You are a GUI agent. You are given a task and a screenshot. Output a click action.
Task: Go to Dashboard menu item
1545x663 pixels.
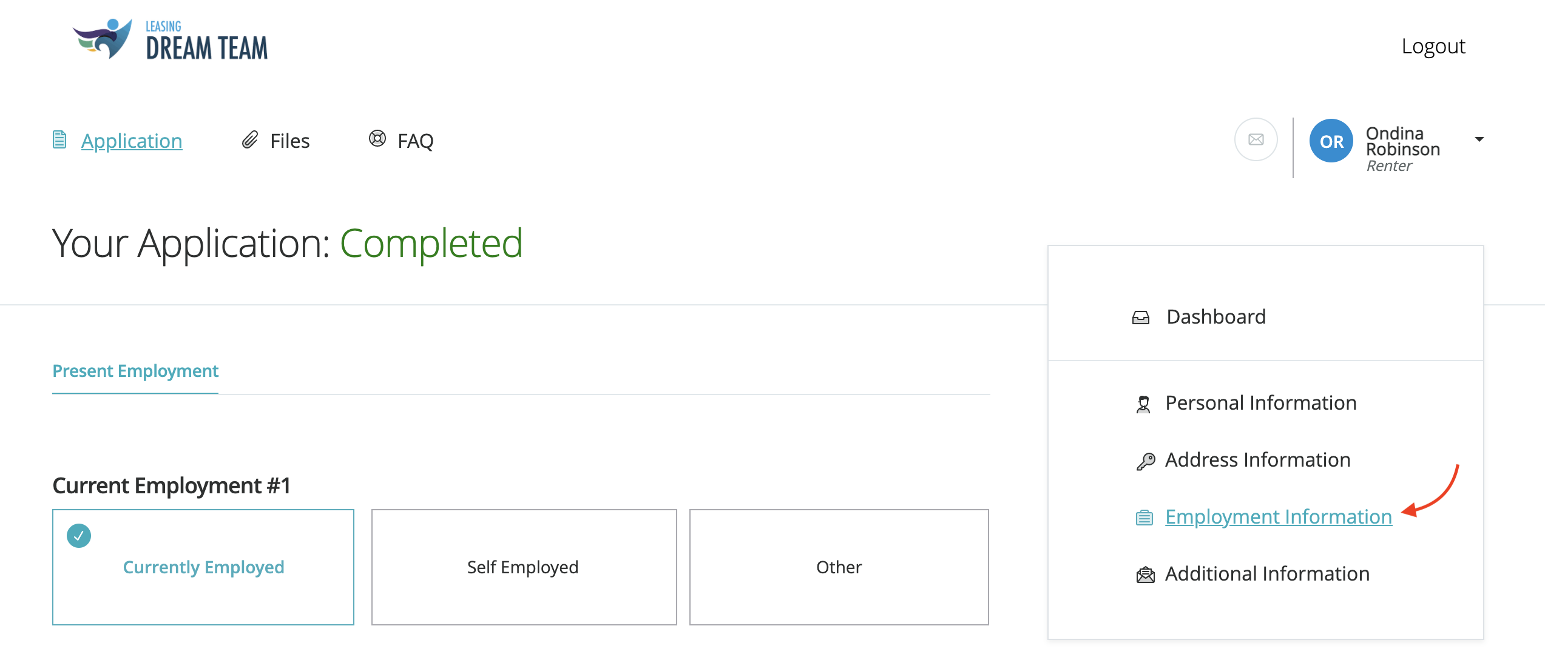tap(1216, 317)
